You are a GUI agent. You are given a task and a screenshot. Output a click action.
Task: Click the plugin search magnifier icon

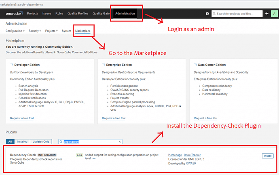coord(61,142)
